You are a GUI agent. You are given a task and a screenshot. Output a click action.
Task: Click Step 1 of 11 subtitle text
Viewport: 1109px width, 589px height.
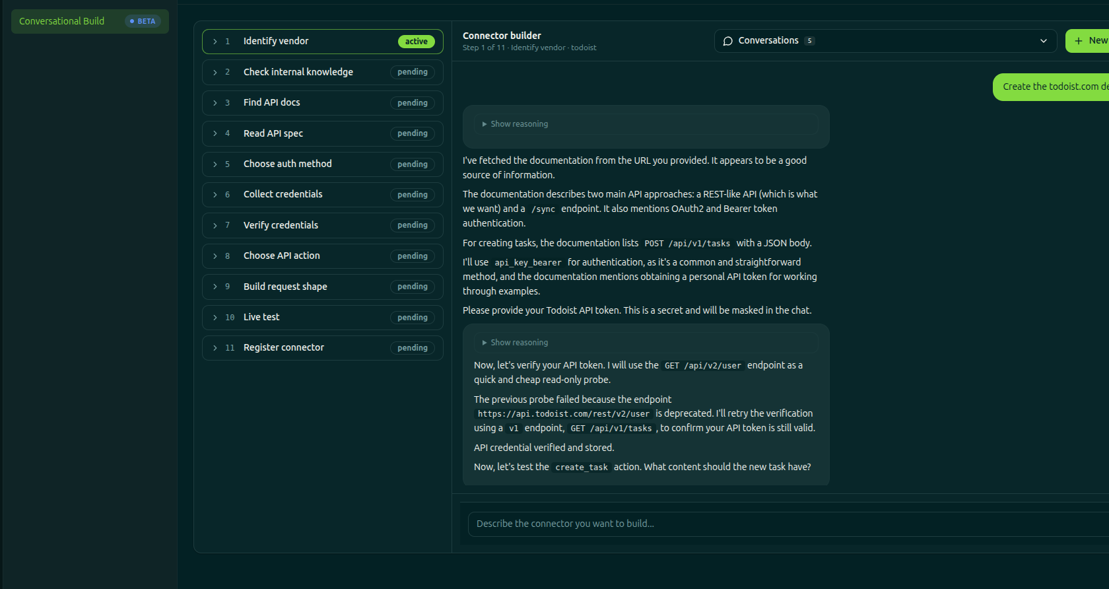click(529, 48)
